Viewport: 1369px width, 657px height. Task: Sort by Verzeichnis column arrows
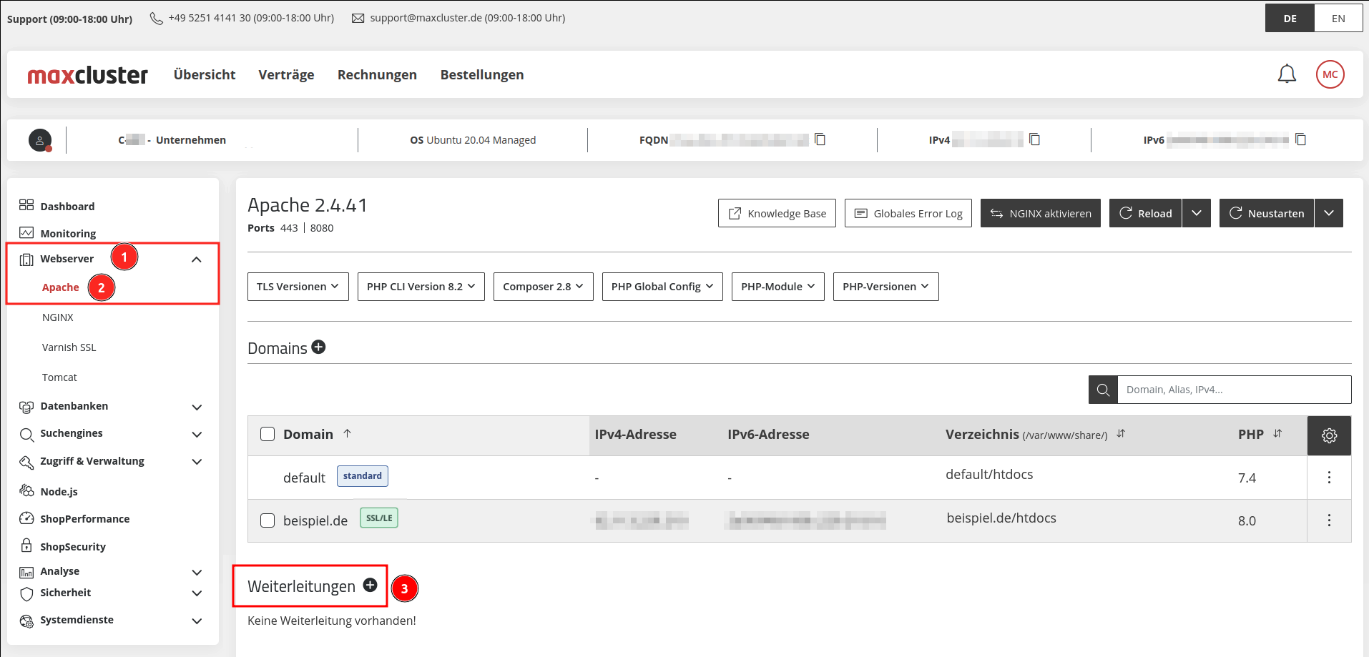tap(1121, 434)
